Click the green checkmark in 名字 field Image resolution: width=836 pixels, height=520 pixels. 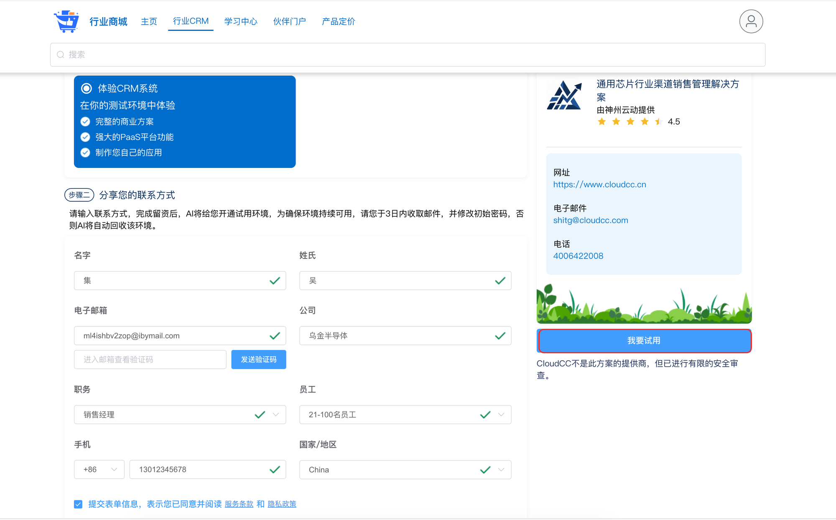click(x=275, y=281)
